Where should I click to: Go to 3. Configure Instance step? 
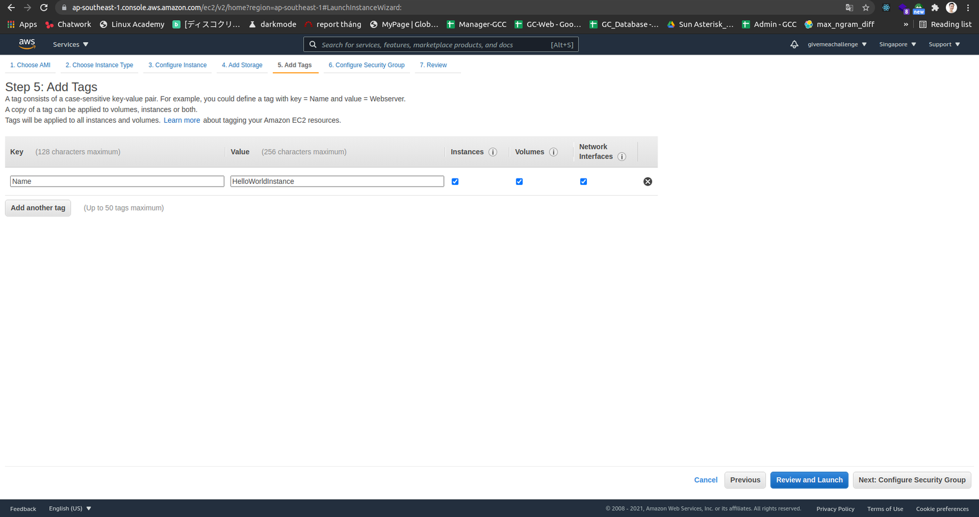pos(177,65)
